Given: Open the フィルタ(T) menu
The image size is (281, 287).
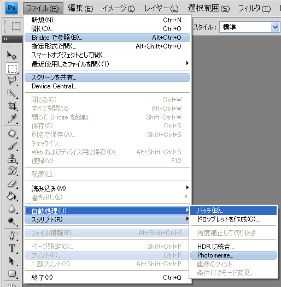Looking at the screenshot, I should coord(254,8).
